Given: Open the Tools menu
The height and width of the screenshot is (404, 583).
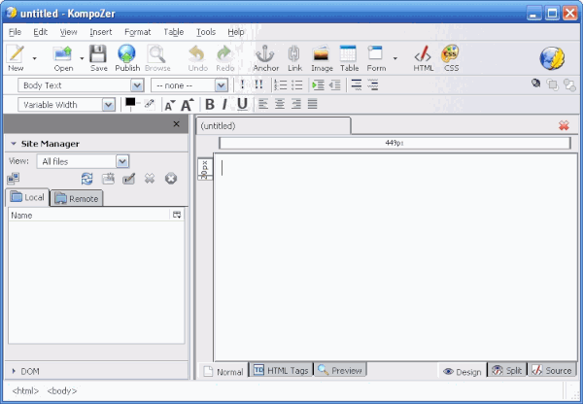Looking at the screenshot, I should pyautogui.click(x=206, y=32).
